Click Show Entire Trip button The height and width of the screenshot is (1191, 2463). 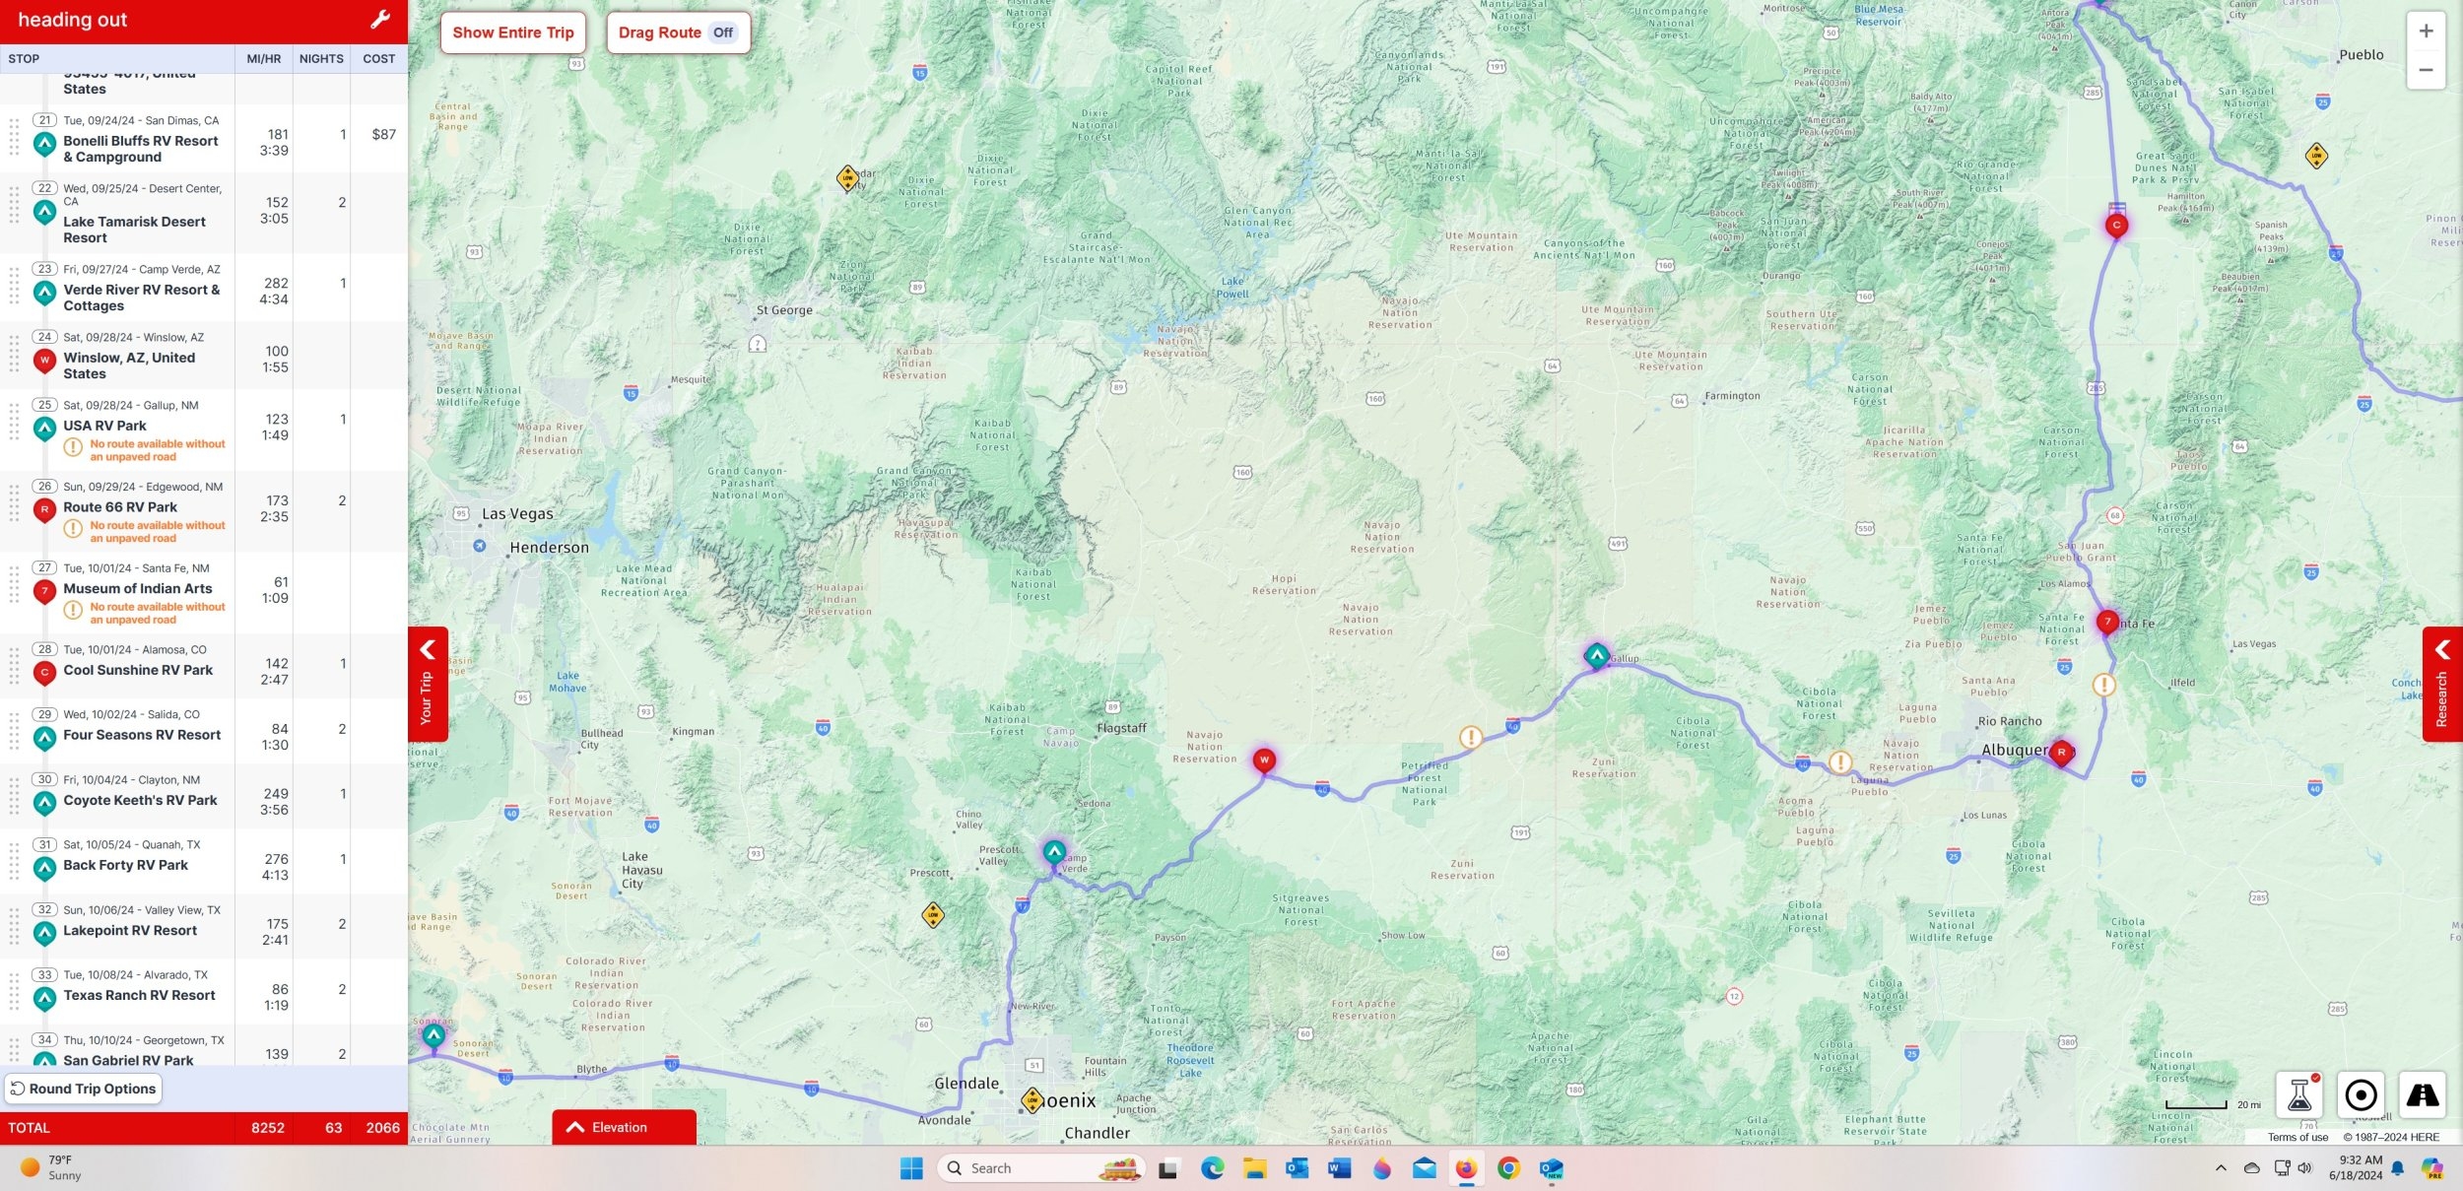pyautogui.click(x=512, y=33)
